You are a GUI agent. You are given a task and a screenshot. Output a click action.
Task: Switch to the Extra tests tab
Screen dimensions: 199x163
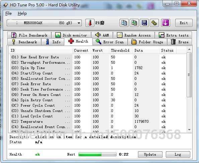[173, 35]
